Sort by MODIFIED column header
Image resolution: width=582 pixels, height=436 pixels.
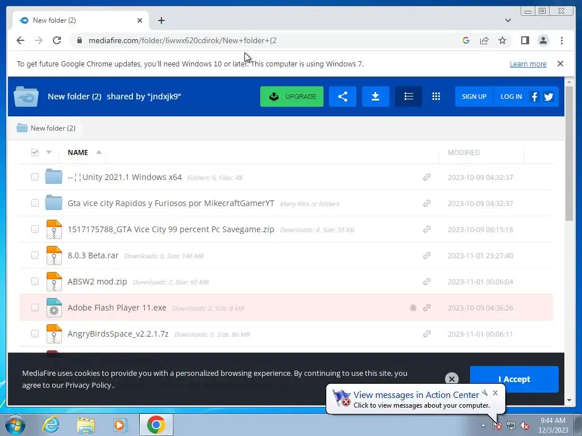464,152
